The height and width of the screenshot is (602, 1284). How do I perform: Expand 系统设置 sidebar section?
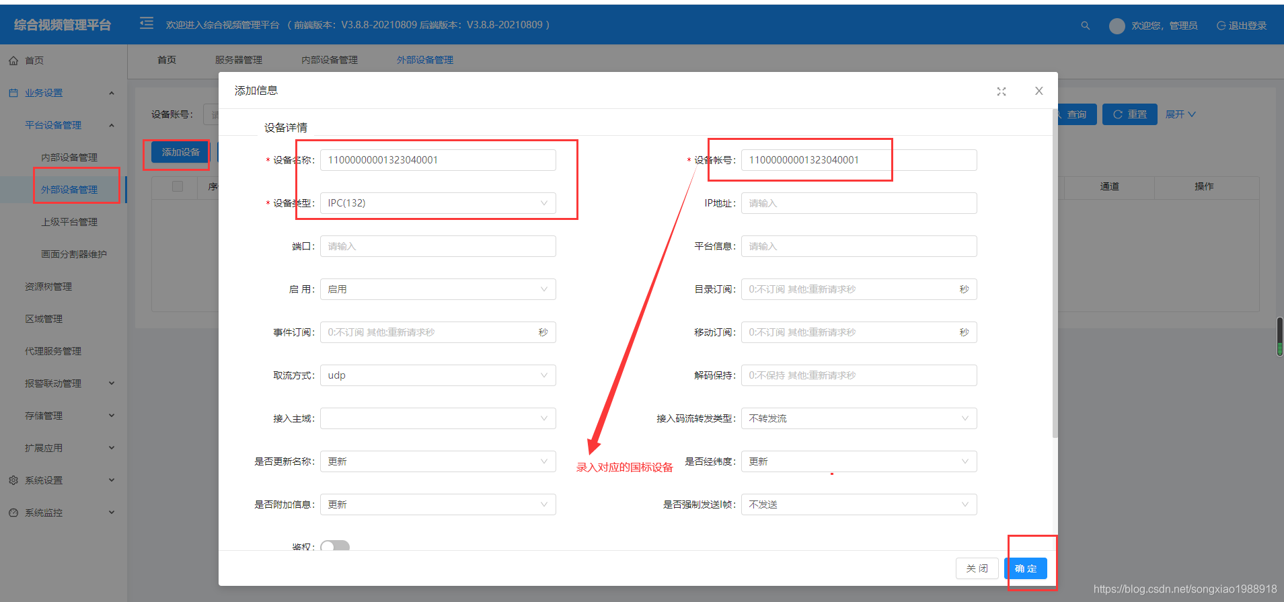coord(63,480)
